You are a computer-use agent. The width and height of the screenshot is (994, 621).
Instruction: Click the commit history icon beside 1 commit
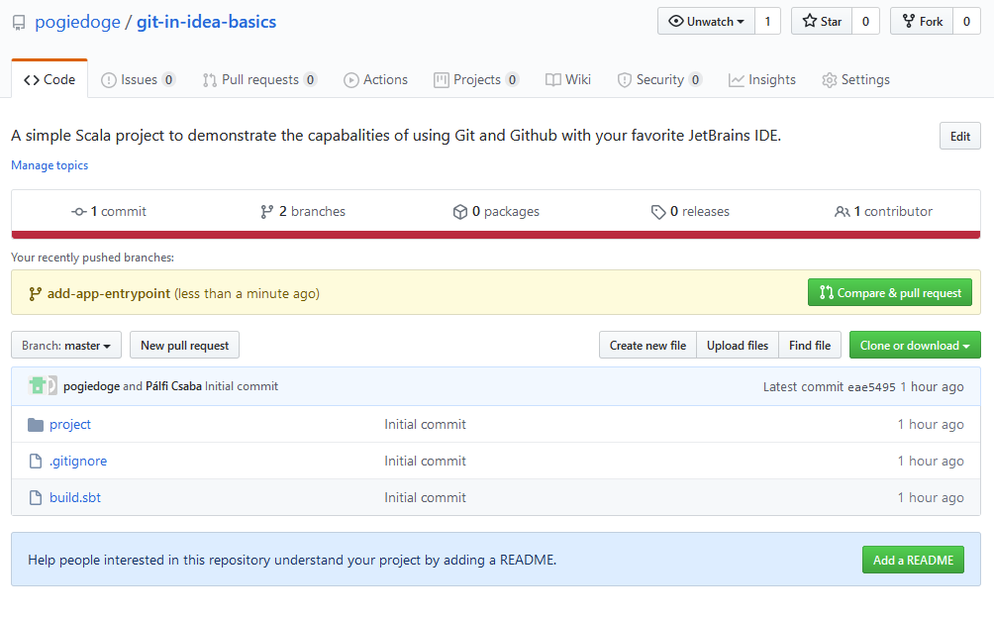pos(79,212)
